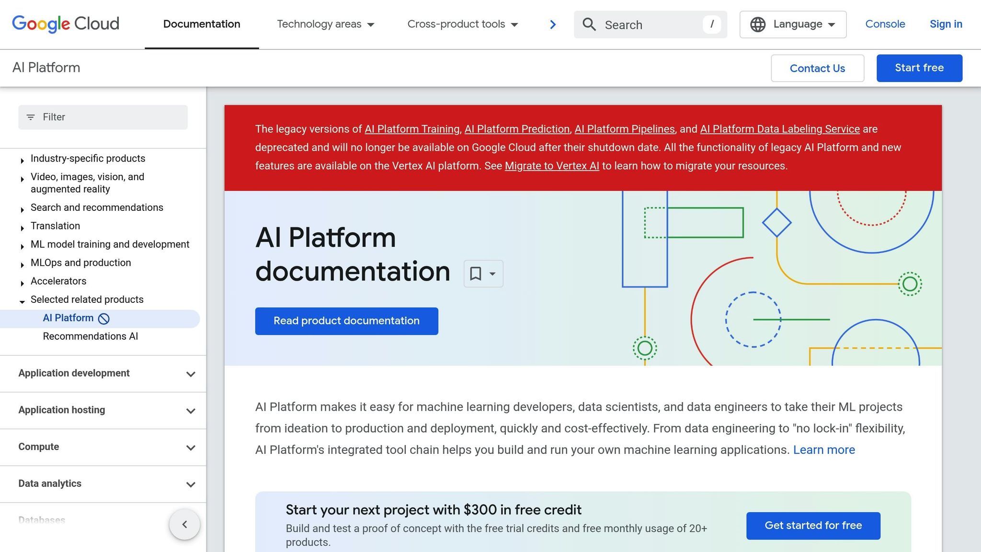
Task: Click the Learn more link
Action: (824, 450)
